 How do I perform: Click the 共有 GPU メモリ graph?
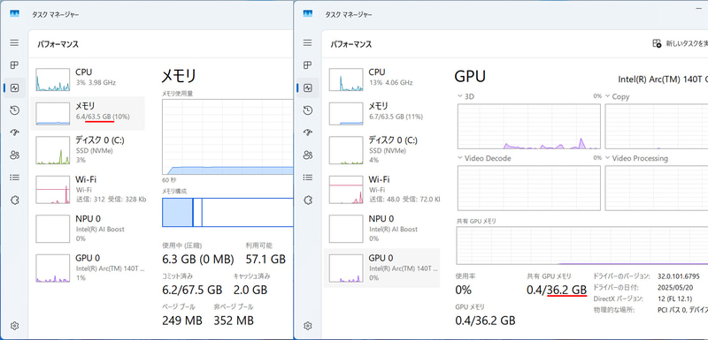coord(582,246)
